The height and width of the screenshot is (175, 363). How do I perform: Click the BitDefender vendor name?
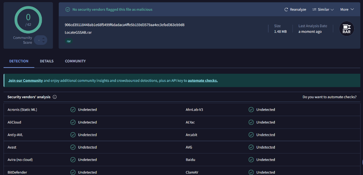17,172
